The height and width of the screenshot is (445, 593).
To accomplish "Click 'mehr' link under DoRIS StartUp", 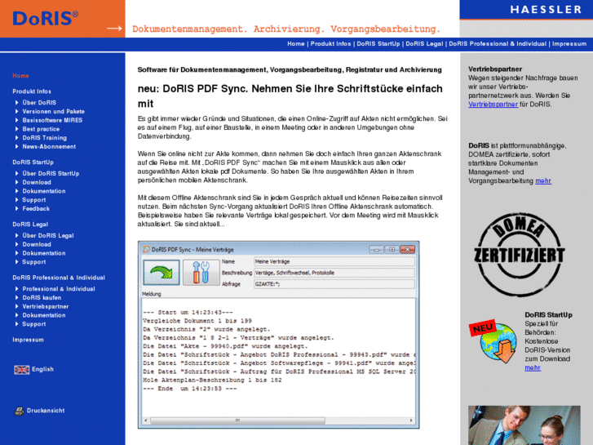I will 532,367.
